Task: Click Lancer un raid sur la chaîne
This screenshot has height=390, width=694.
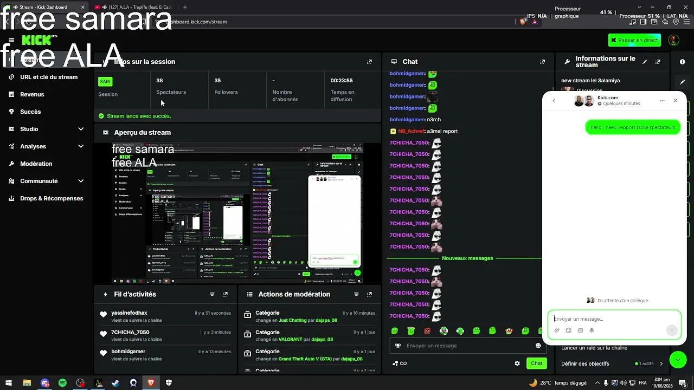Action: pos(594,348)
